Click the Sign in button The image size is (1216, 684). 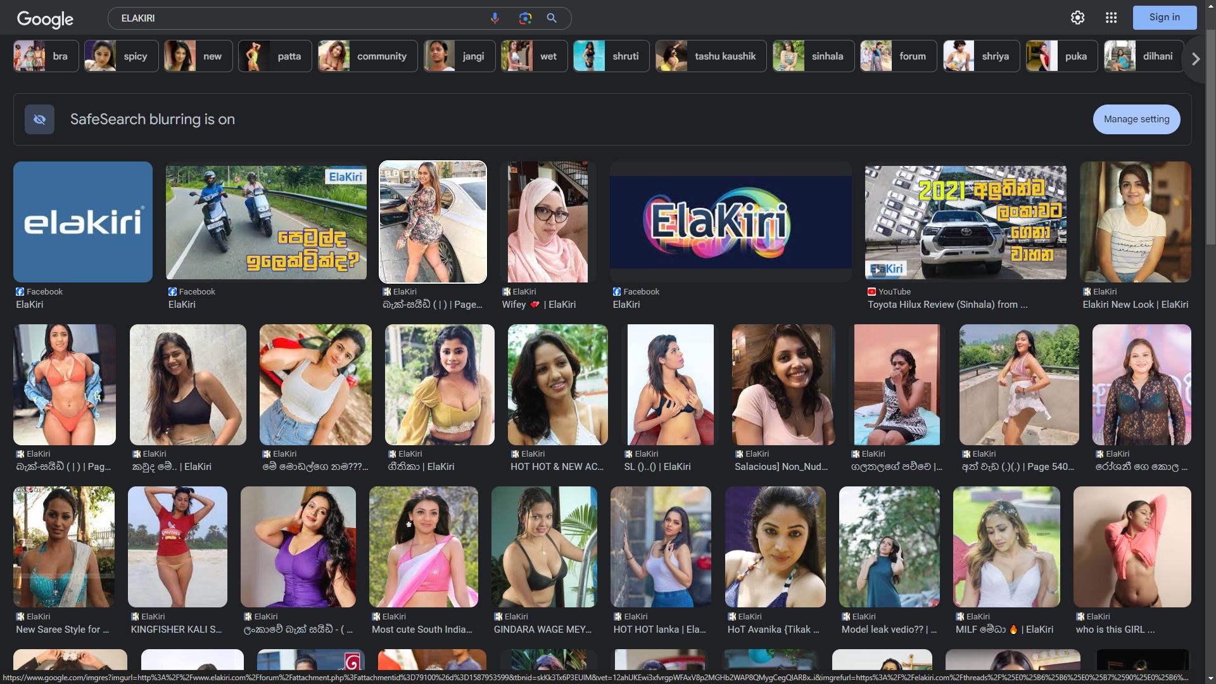pos(1164,18)
